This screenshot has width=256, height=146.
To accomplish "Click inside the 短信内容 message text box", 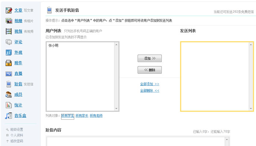I will [135, 142].
